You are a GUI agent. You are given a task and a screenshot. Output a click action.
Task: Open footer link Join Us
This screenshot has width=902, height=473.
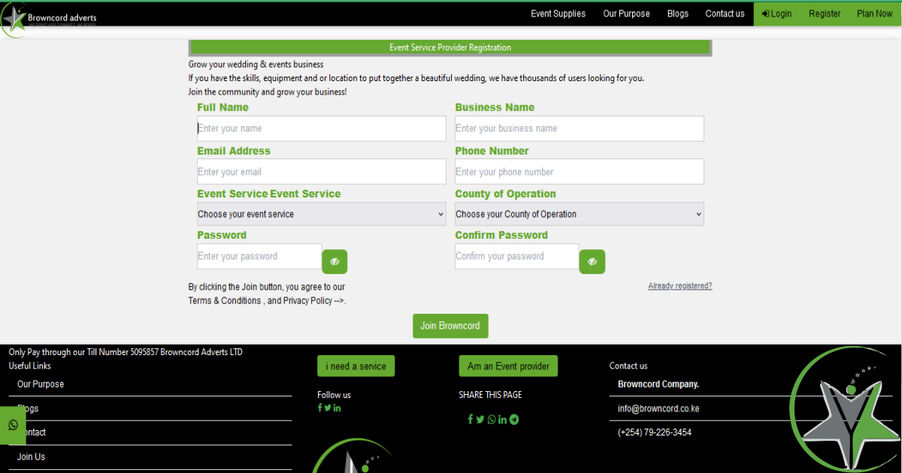31,456
